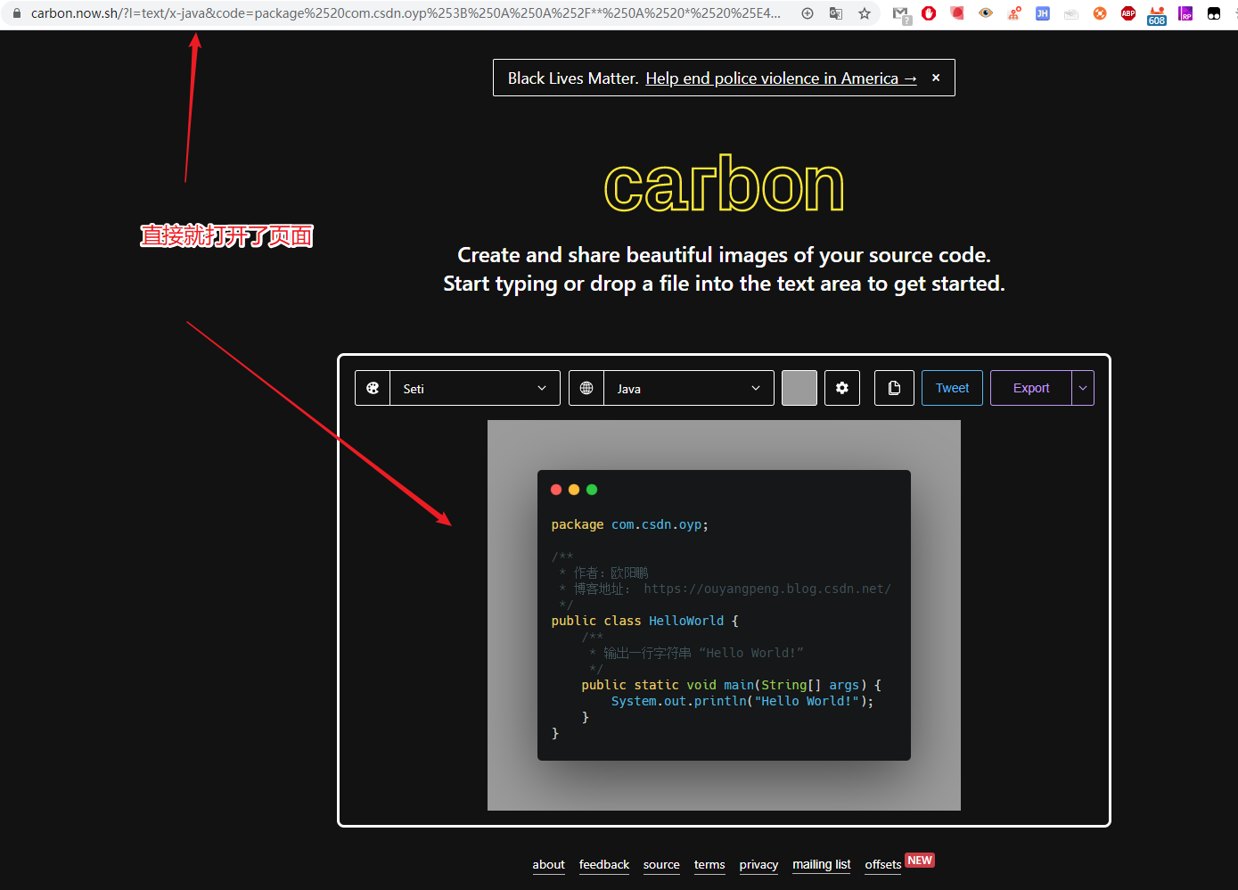
Task: Open the feedback footer link
Action: (604, 865)
